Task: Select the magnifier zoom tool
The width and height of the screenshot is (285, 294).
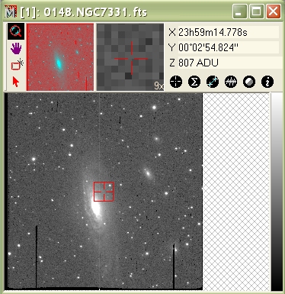Action: 16,31
